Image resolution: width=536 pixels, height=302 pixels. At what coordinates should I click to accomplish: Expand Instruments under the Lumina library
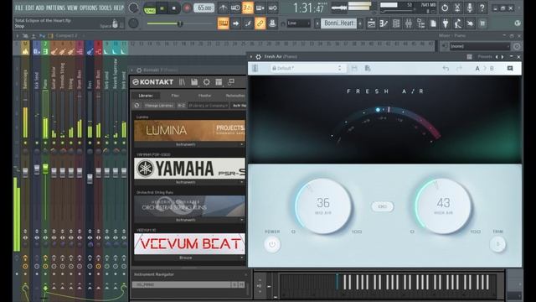pyautogui.click(x=189, y=144)
